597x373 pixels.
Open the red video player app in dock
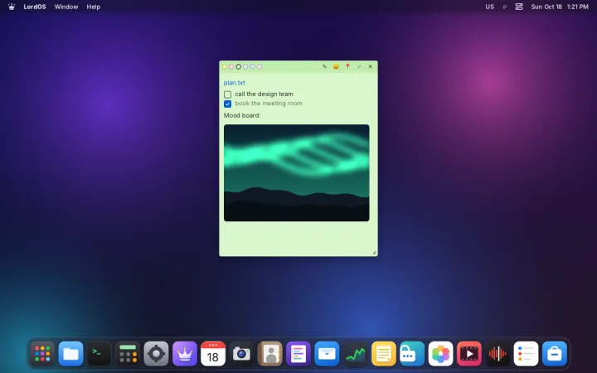click(x=468, y=354)
